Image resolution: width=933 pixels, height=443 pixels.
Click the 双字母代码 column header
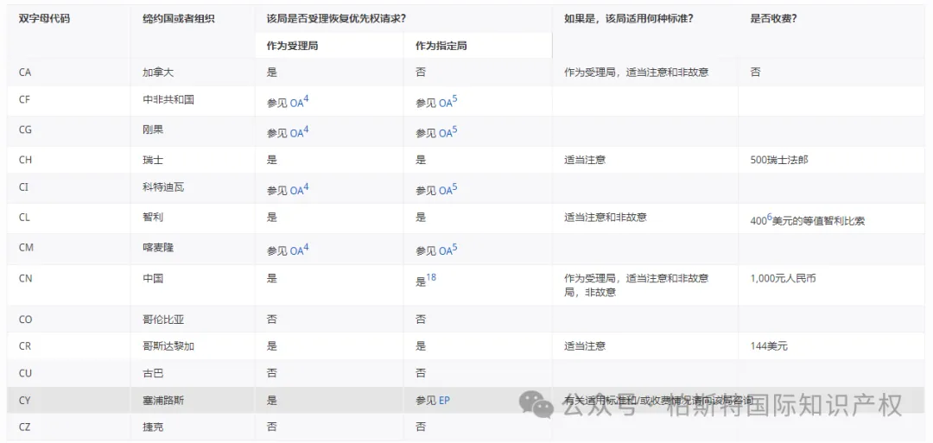pyautogui.click(x=44, y=18)
